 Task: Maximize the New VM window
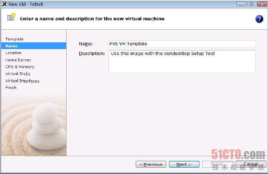tap(252, 4)
